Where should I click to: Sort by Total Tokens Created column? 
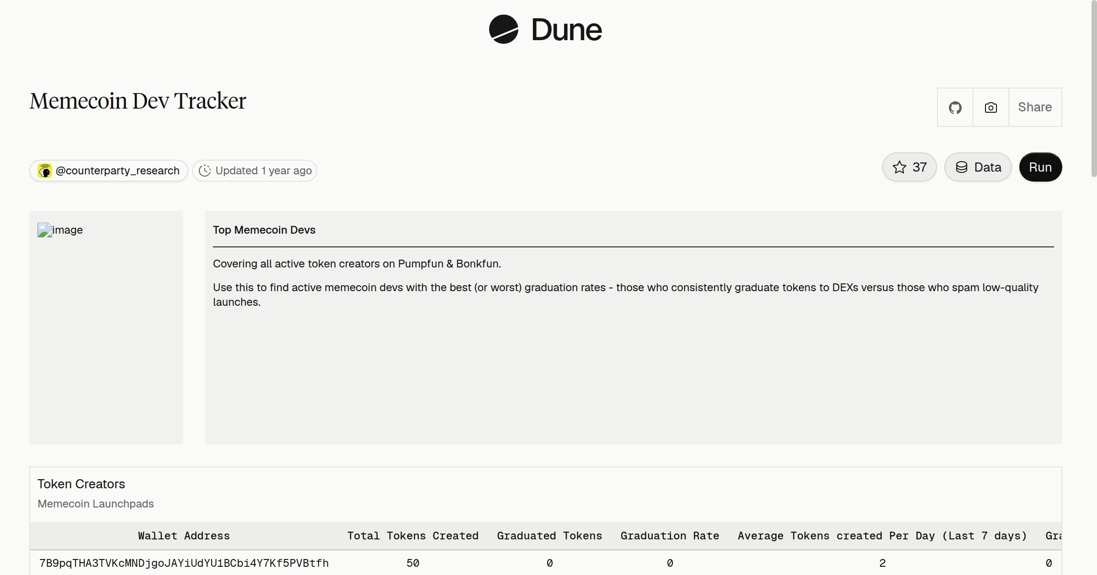(413, 536)
